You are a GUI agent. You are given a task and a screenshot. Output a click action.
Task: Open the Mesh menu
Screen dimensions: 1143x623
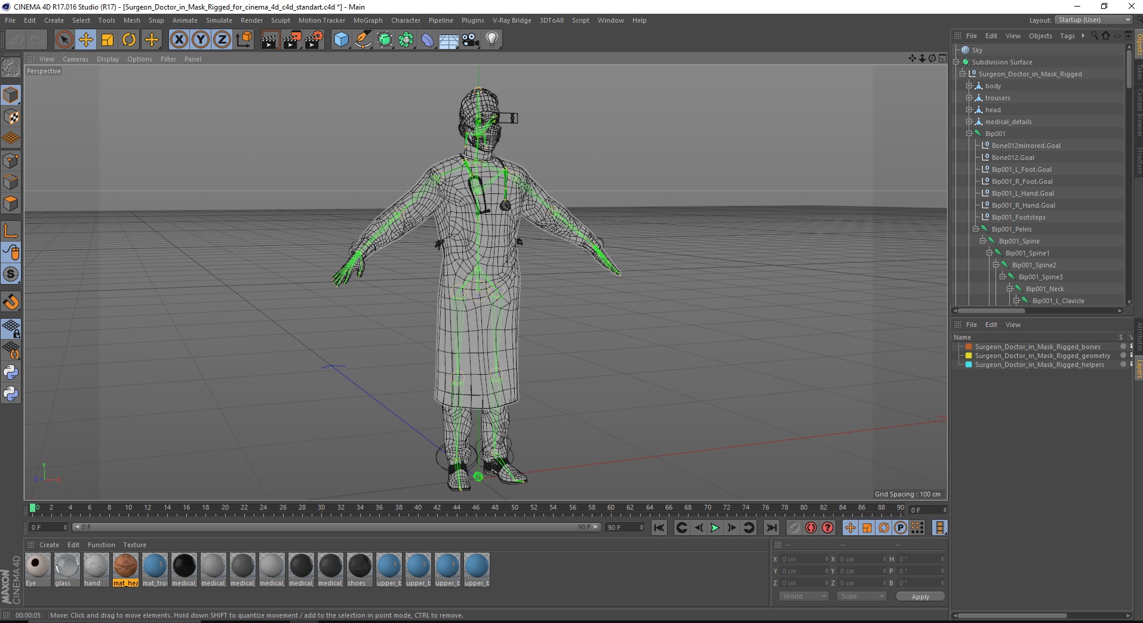coord(132,20)
